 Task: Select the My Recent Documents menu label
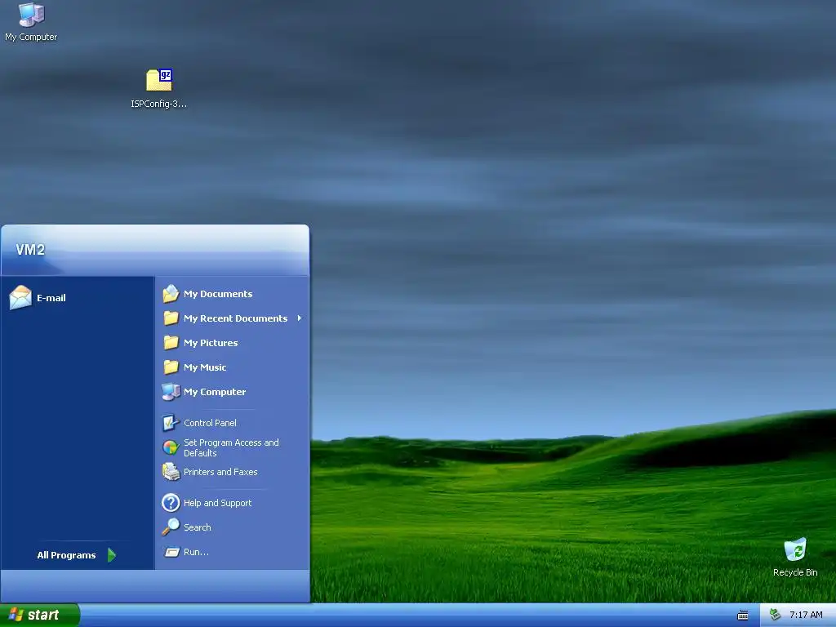coord(236,318)
